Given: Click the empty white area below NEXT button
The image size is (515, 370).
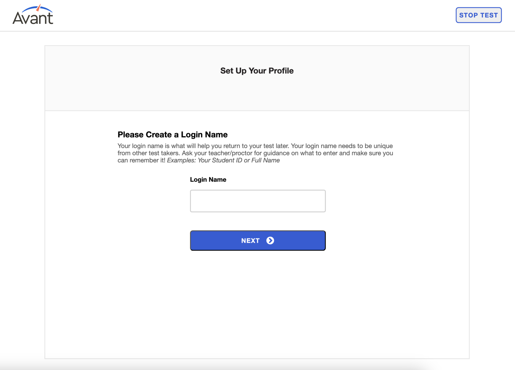Looking at the screenshot, I should pyautogui.click(x=257, y=301).
